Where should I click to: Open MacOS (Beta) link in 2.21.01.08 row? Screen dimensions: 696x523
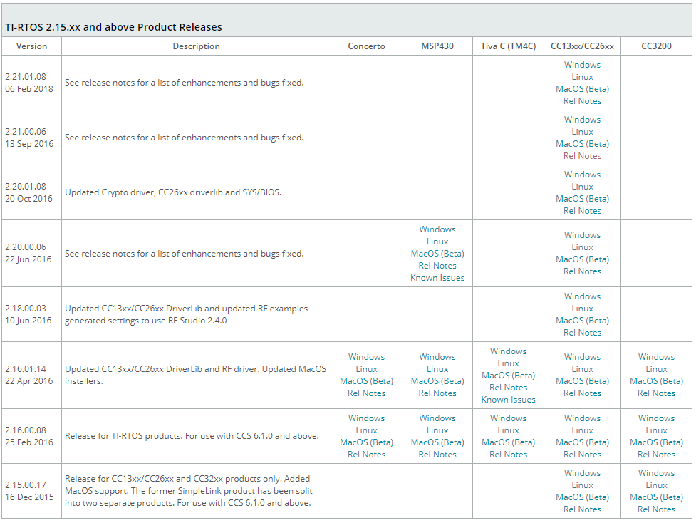pyautogui.click(x=582, y=89)
